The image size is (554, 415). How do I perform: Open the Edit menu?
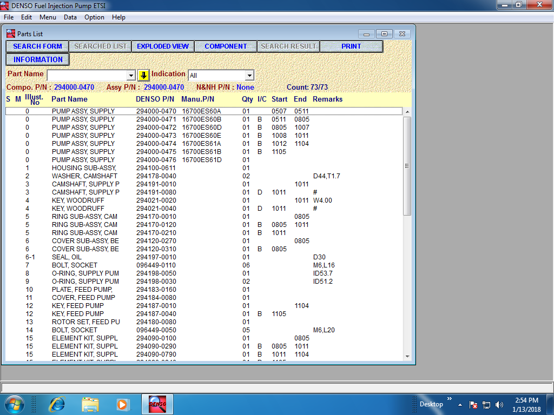[x=27, y=17]
